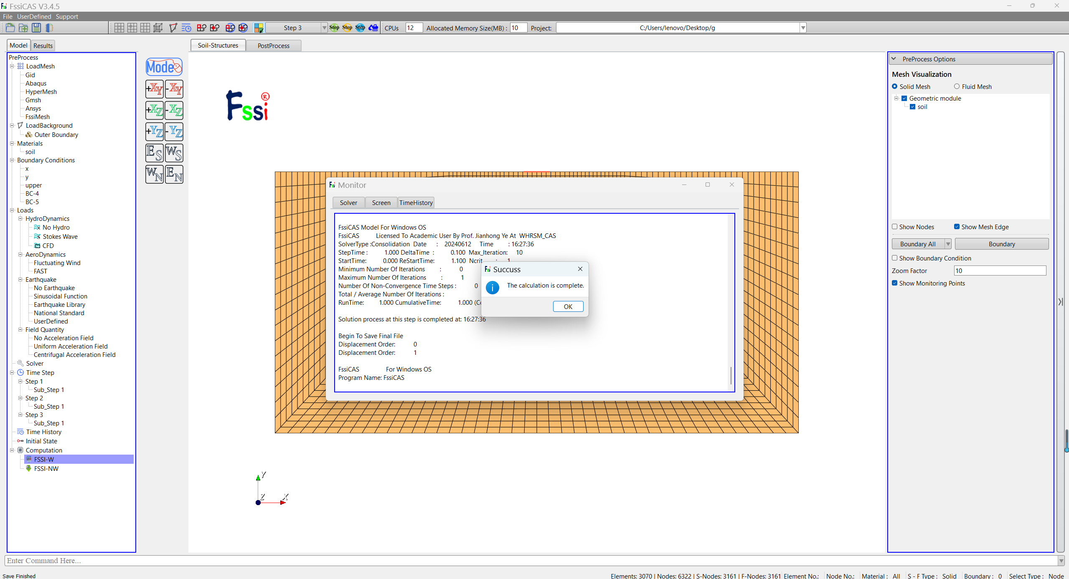The height and width of the screenshot is (579, 1069).
Task: Collapse the Geometric module tree expander
Action: tap(896, 99)
